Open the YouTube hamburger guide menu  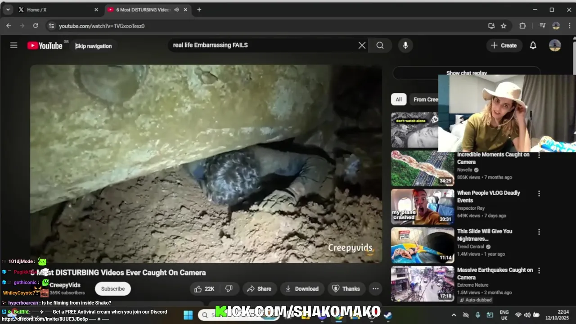[x=14, y=45]
